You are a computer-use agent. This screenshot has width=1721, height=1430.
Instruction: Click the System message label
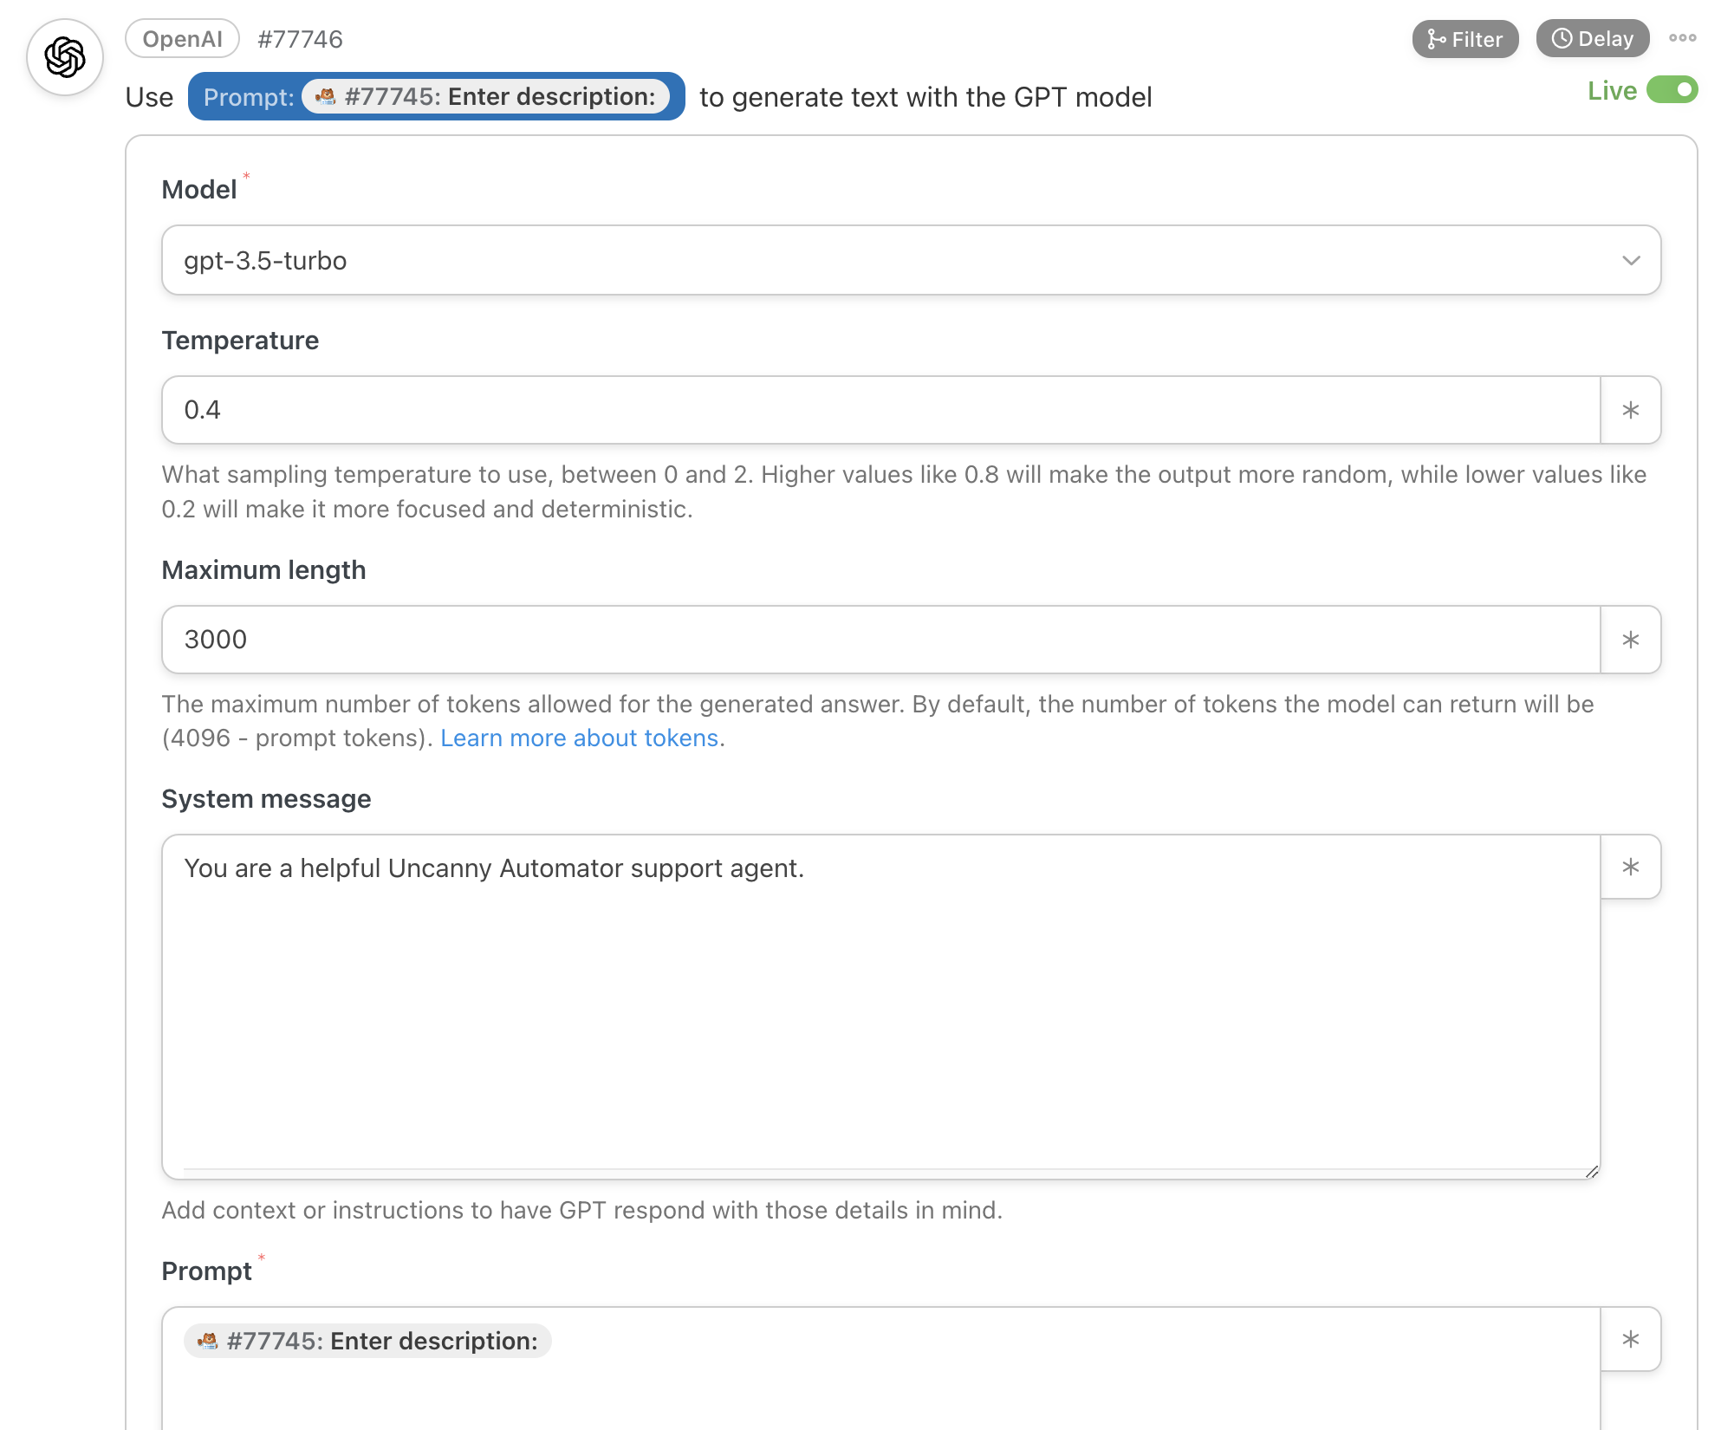tap(266, 798)
